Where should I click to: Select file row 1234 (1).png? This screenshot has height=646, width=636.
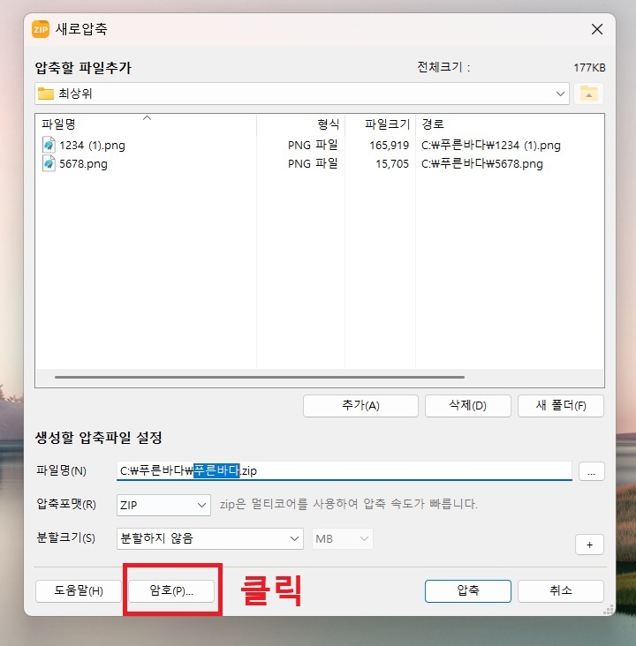[320, 145]
